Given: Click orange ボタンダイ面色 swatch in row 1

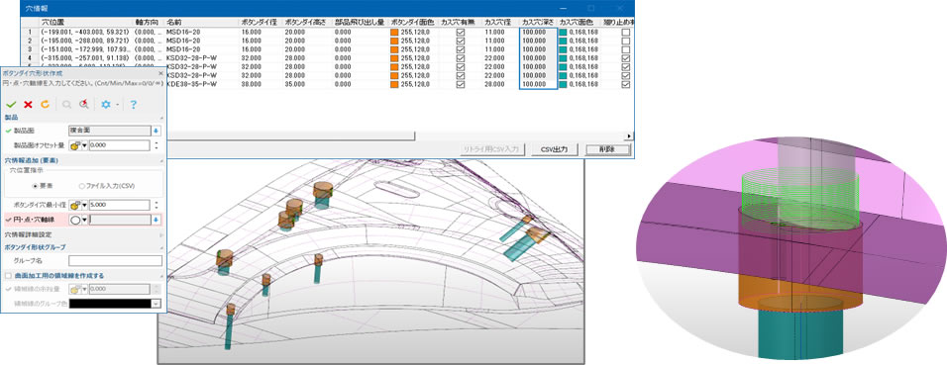Looking at the screenshot, I should pos(394,33).
